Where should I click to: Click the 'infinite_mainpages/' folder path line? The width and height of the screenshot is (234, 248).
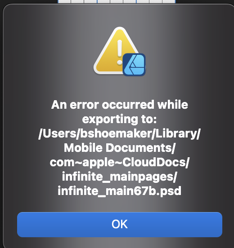[x=119, y=177]
